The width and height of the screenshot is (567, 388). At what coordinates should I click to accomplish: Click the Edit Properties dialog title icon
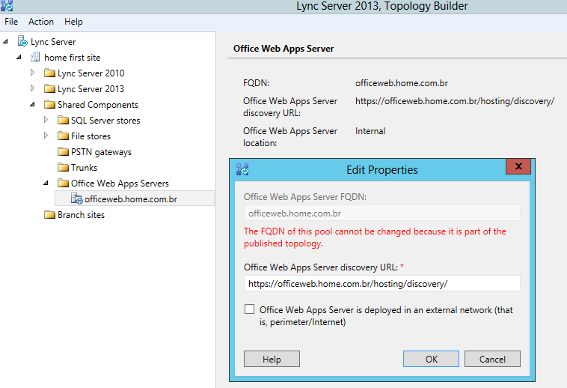coord(242,169)
